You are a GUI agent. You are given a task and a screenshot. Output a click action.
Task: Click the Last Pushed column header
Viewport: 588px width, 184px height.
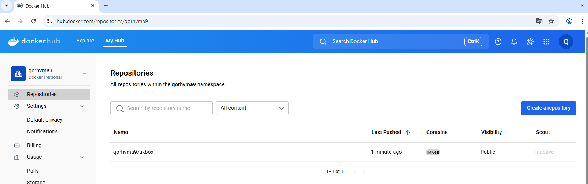click(386, 132)
